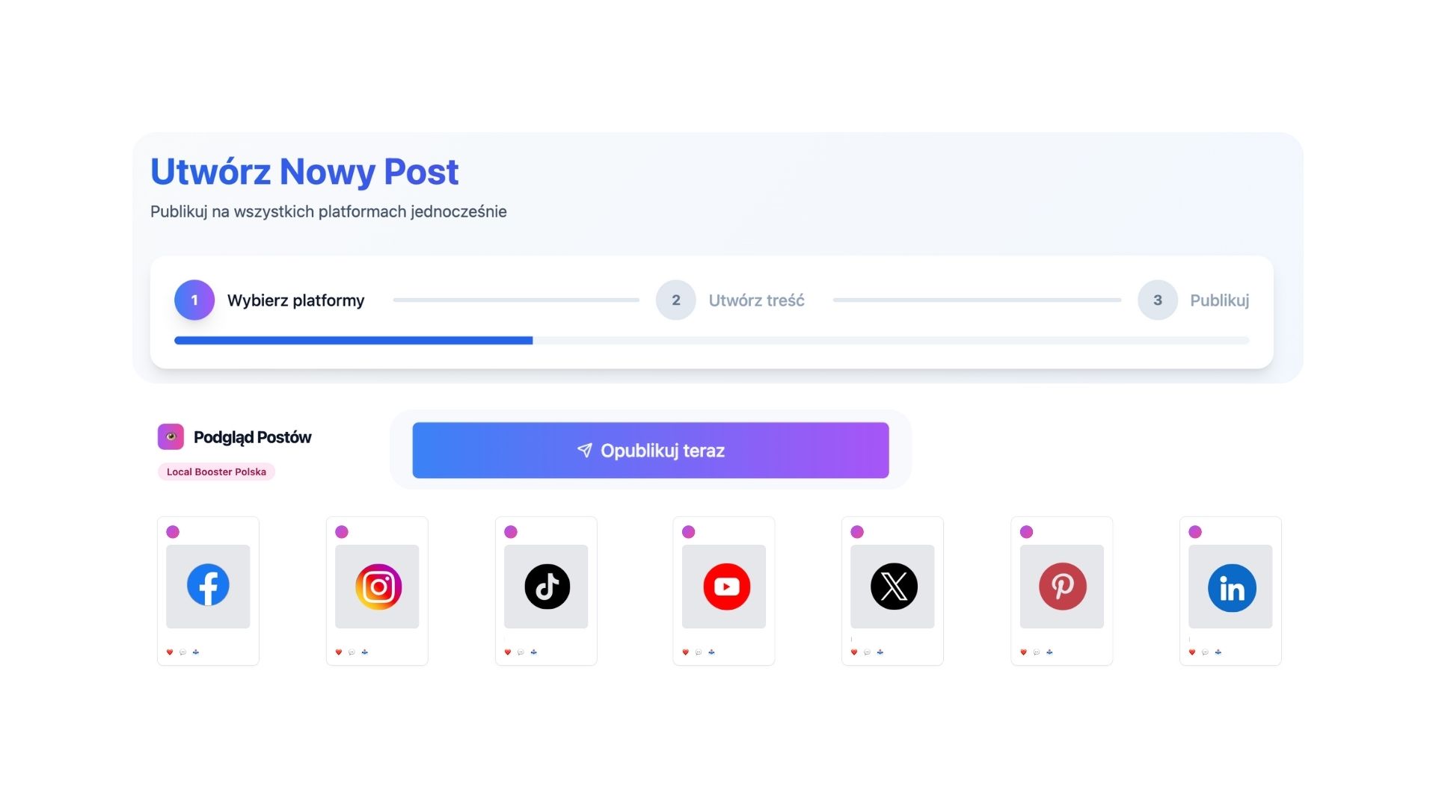1436x807 pixels.
Task: Click purple avatar dot on TikTok card
Action: click(511, 532)
